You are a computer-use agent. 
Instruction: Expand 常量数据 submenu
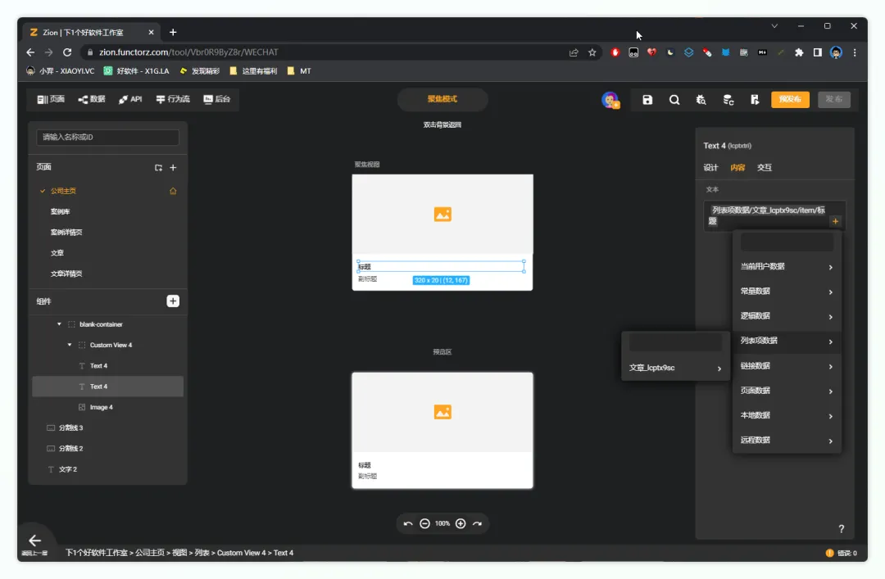(787, 292)
